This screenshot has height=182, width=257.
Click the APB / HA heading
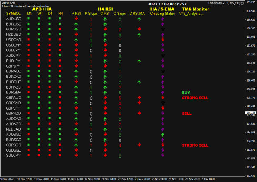(42, 9)
